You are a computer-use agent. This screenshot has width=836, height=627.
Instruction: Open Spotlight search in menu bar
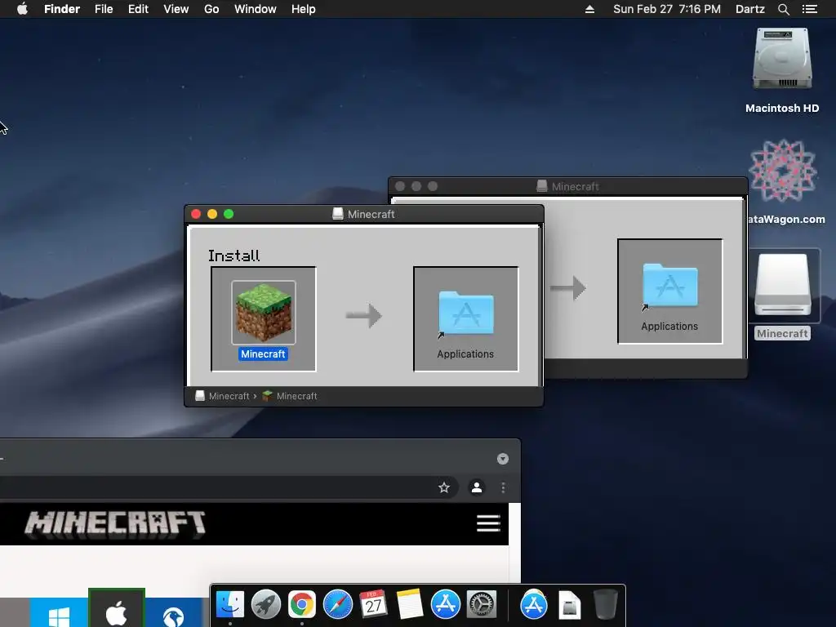tap(783, 9)
